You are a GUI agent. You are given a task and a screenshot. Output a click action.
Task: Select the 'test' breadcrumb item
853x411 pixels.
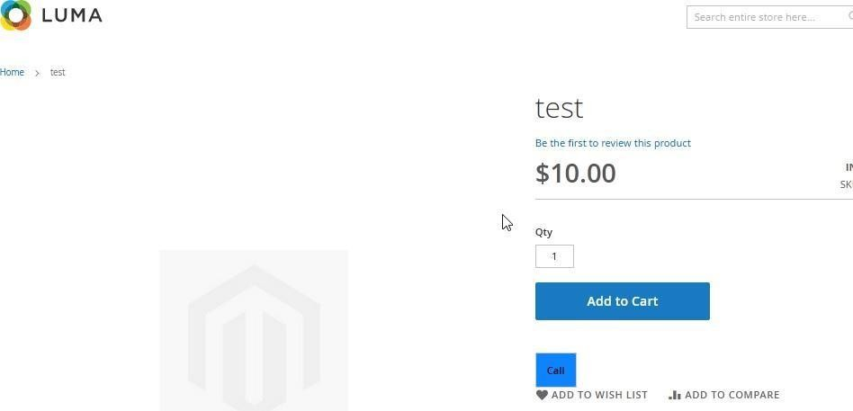(58, 72)
